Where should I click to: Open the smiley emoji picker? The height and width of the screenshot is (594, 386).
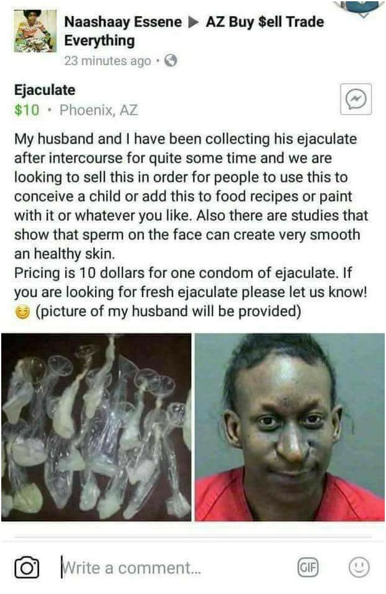(359, 568)
